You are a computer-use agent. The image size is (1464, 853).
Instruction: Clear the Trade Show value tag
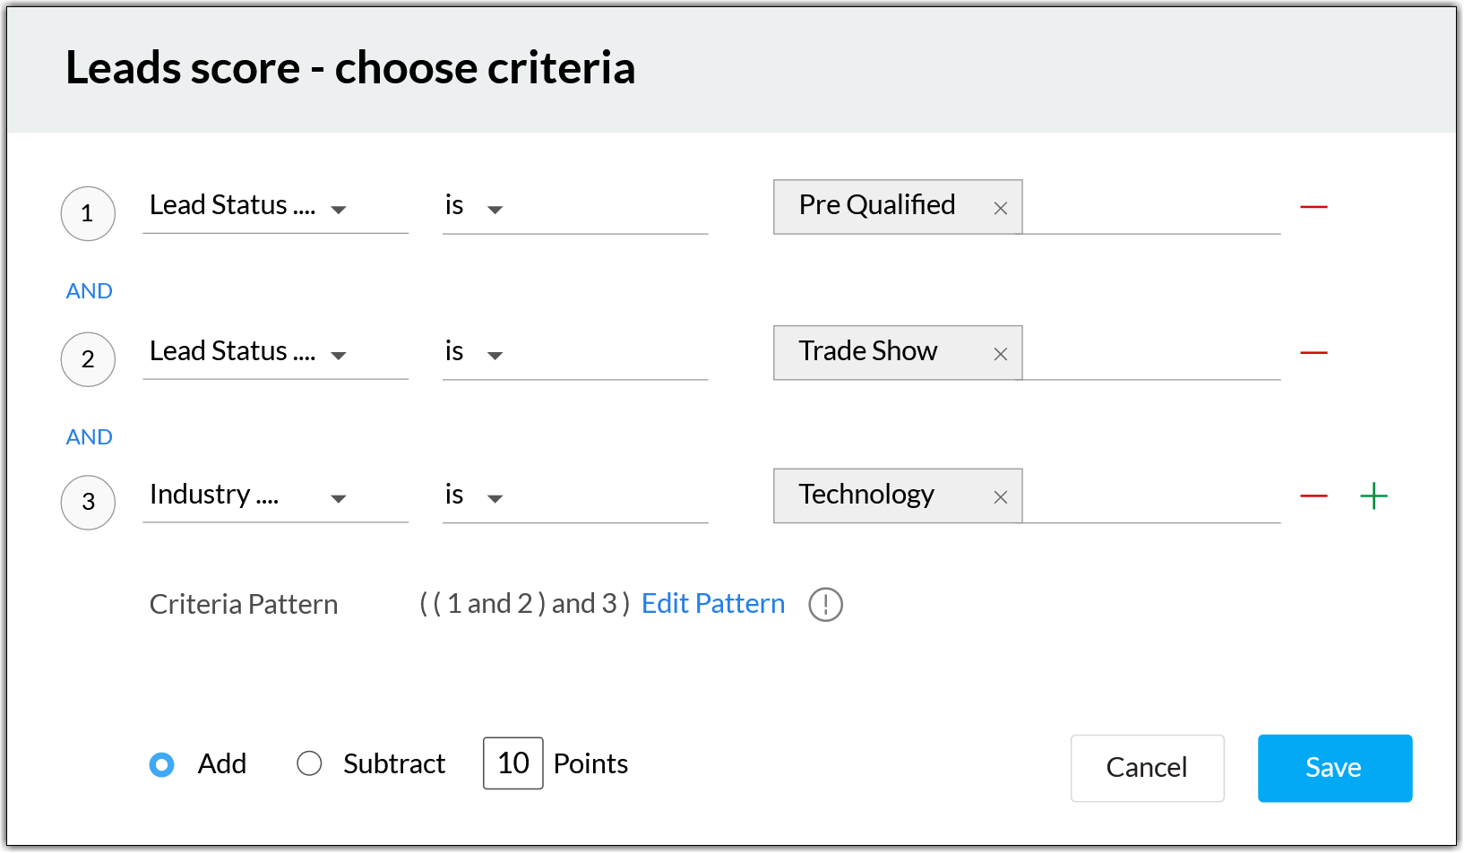1001,354
